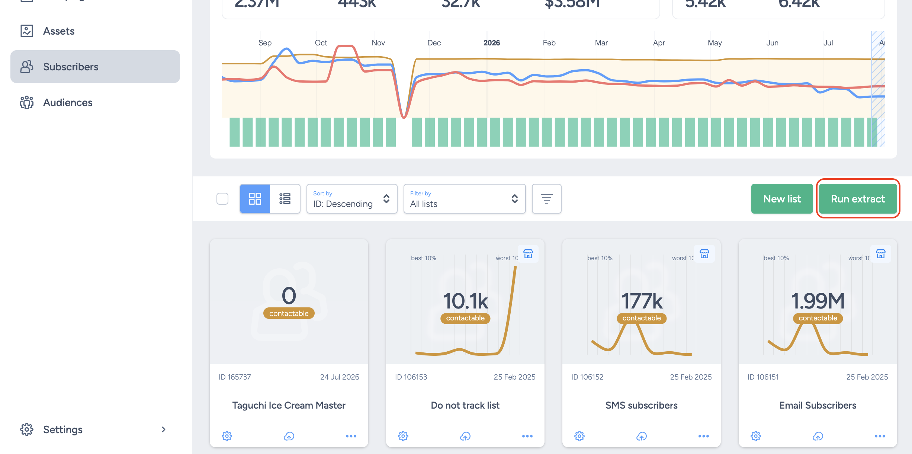Screen dimensions: 912x454
Task: Click the 1.99M contactable card chart
Action: tap(818, 301)
